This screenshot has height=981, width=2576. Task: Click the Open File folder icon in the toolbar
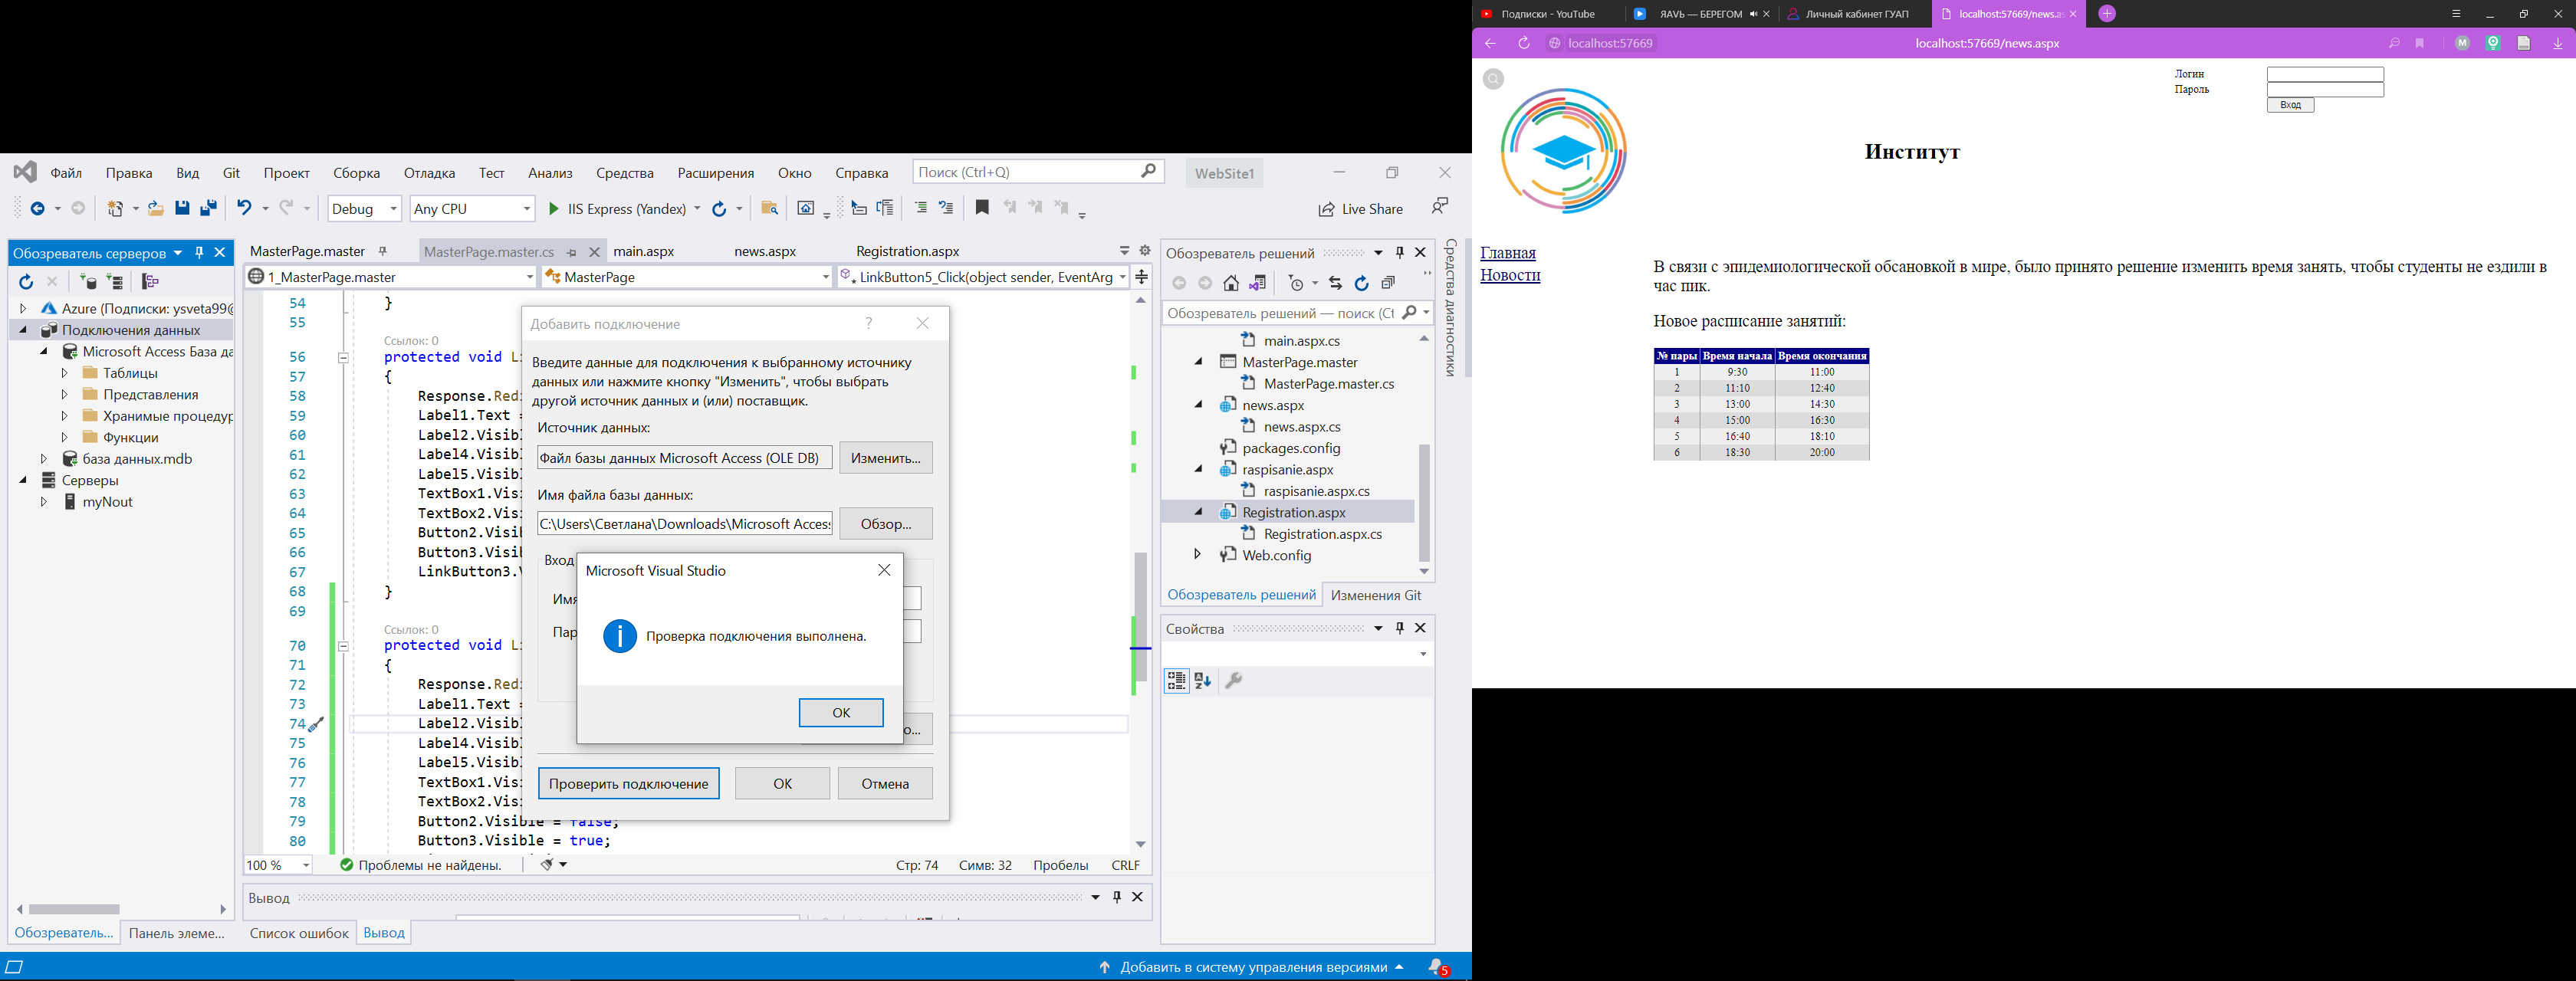155,208
